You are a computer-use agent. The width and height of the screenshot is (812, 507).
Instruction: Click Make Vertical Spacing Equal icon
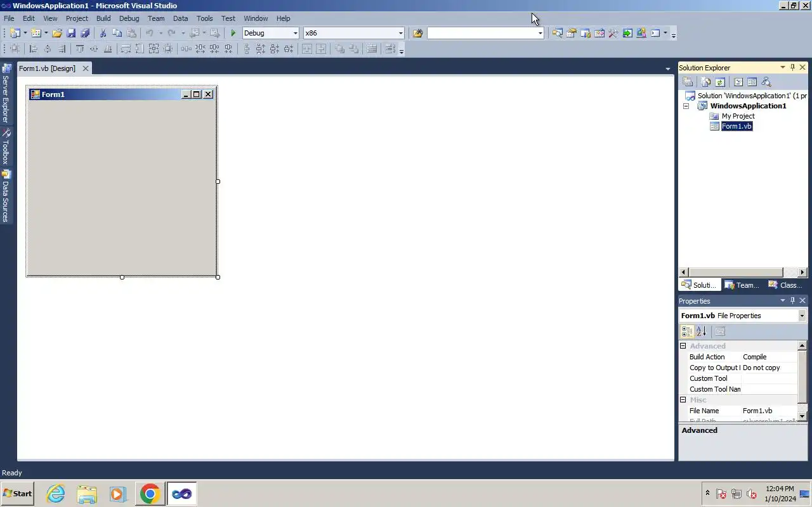click(247, 49)
